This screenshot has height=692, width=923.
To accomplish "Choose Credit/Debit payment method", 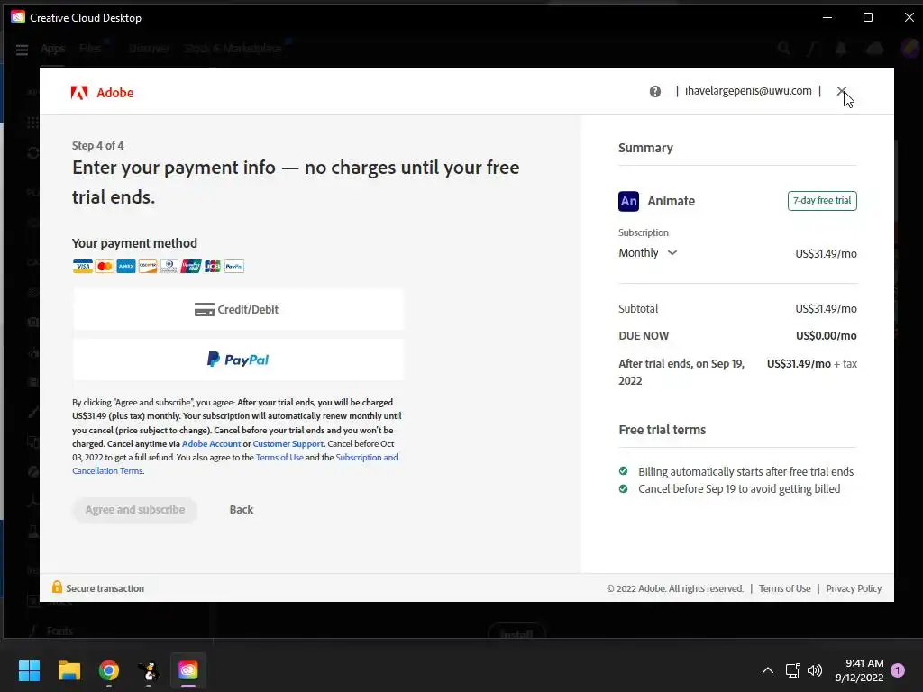I will point(238,310).
